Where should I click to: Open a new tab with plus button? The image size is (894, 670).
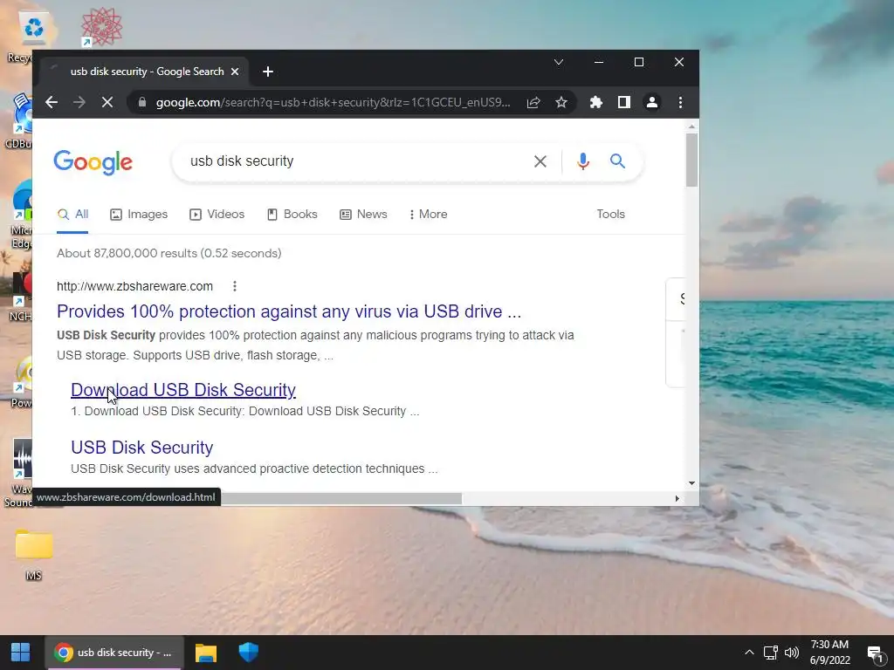[268, 72]
